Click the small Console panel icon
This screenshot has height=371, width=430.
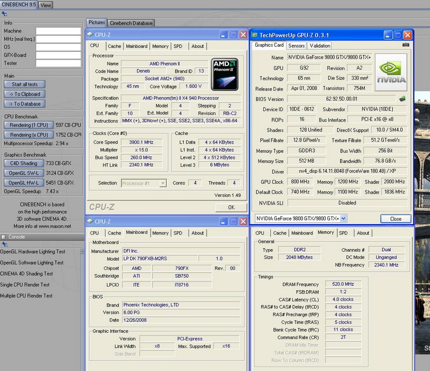4,237
